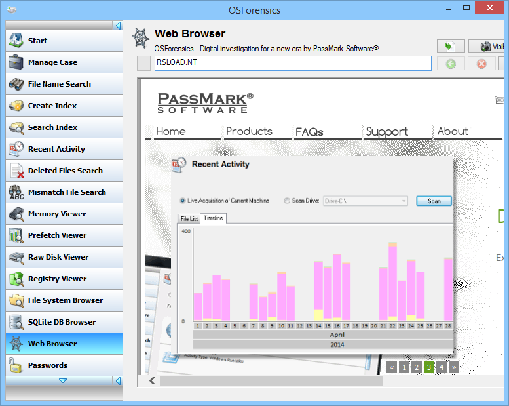Click the Scan button

click(434, 201)
